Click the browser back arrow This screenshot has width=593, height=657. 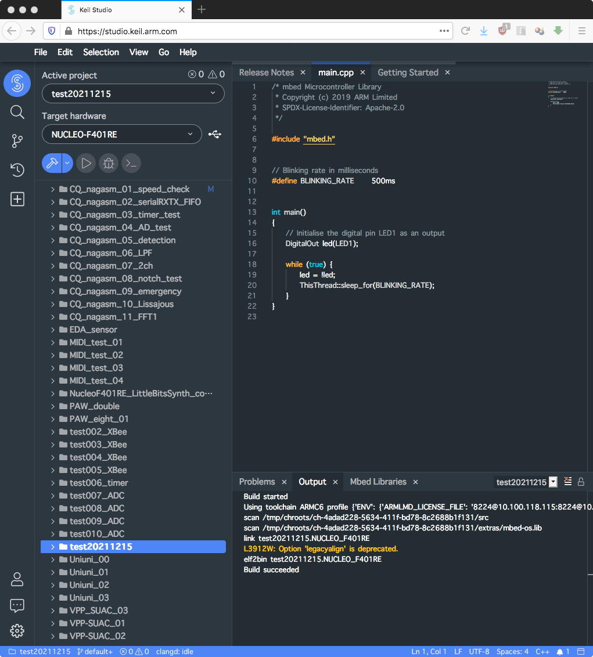(x=12, y=31)
